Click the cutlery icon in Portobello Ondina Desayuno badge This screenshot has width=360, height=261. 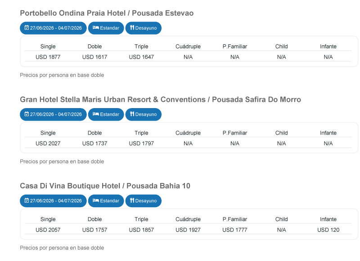[x=132, y=28]
